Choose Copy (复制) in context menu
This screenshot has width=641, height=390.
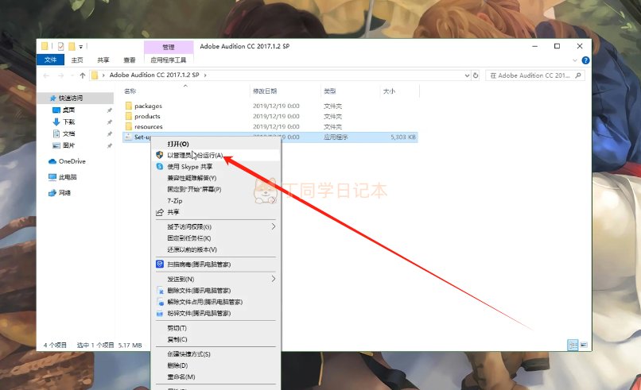coord(177,339)
